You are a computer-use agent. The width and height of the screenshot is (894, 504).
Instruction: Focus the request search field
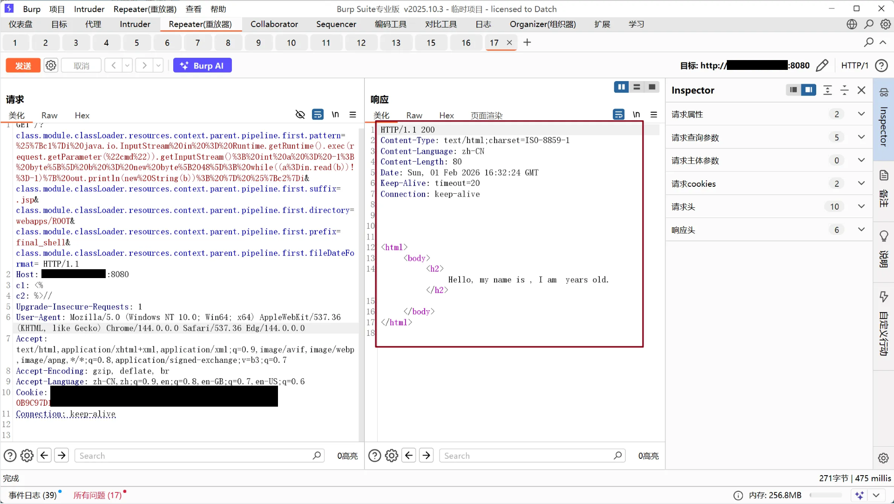(x=200, y=456)
